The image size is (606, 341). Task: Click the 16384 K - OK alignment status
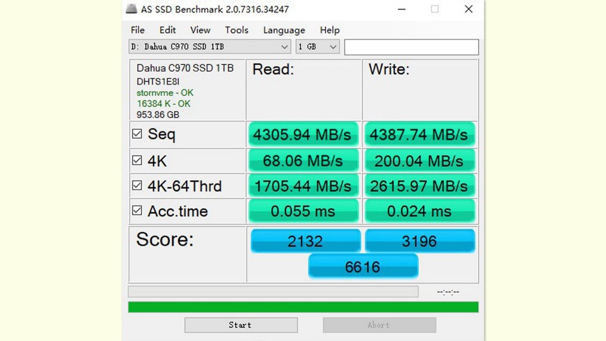(164, 103)
